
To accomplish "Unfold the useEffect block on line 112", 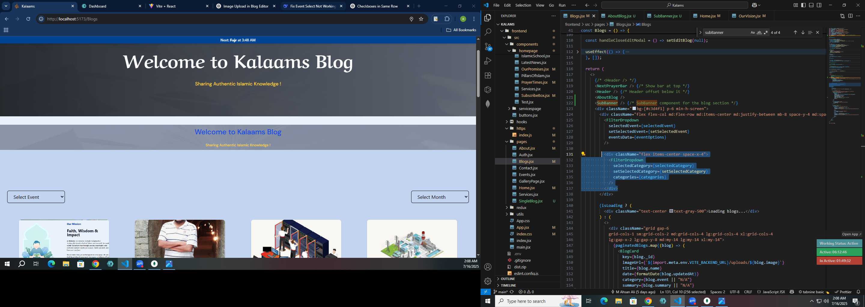I will coord(578,52).
